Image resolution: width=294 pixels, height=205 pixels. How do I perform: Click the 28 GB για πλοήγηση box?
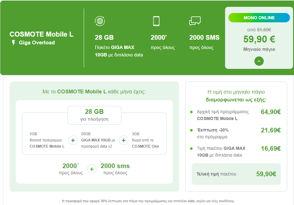pyautogui.click(x=94, y=115)
